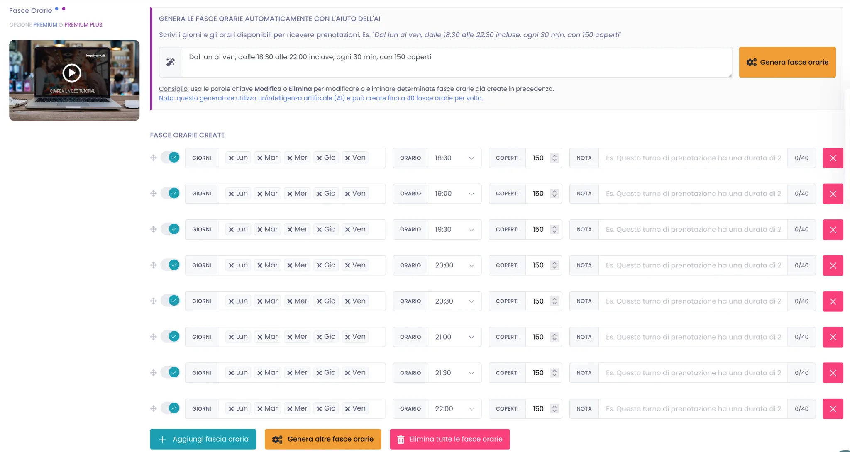This screenshot has height=452, width=850.
Task: Play the video tutorial
Action: 72,73
